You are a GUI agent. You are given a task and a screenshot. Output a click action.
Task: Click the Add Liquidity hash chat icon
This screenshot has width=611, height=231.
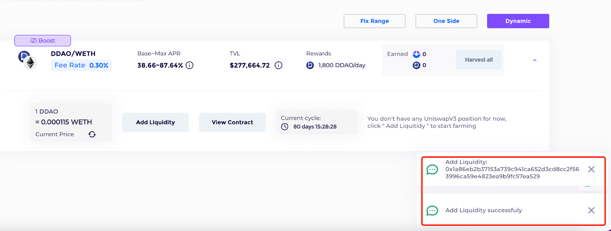[432, 169]
